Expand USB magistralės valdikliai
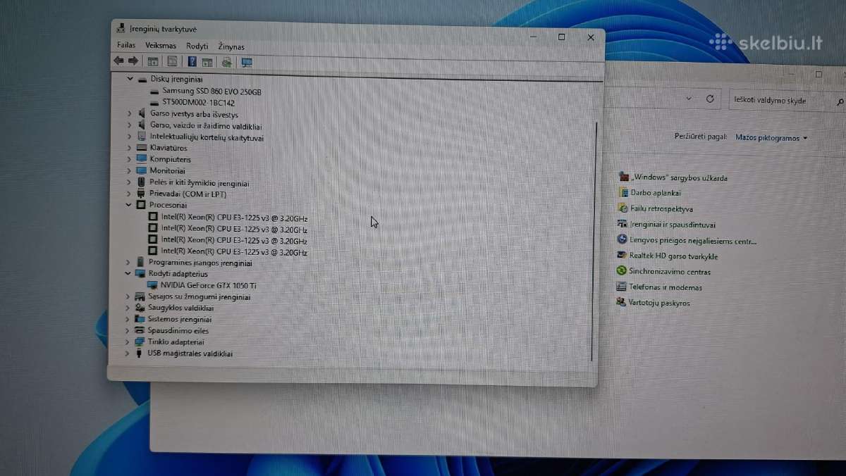Screen dimensions: 846x476 (x=128, y=353)
